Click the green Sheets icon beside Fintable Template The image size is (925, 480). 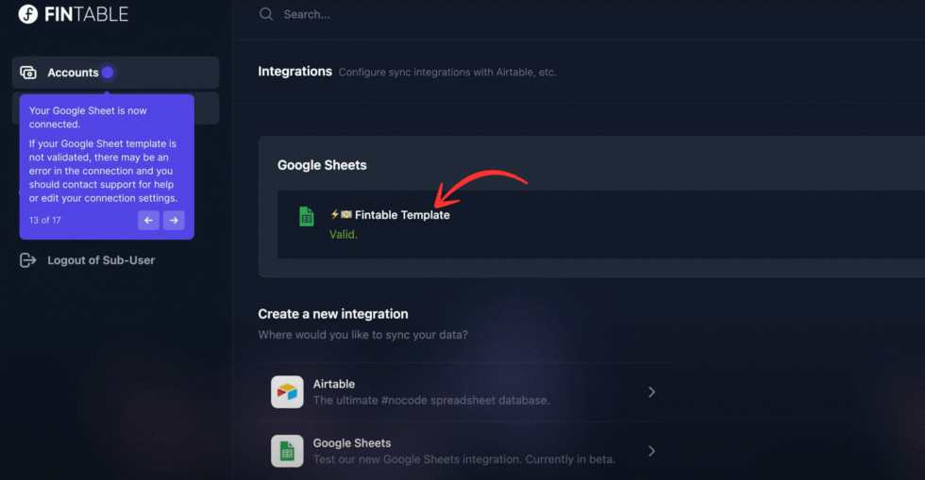coord(307,217)
